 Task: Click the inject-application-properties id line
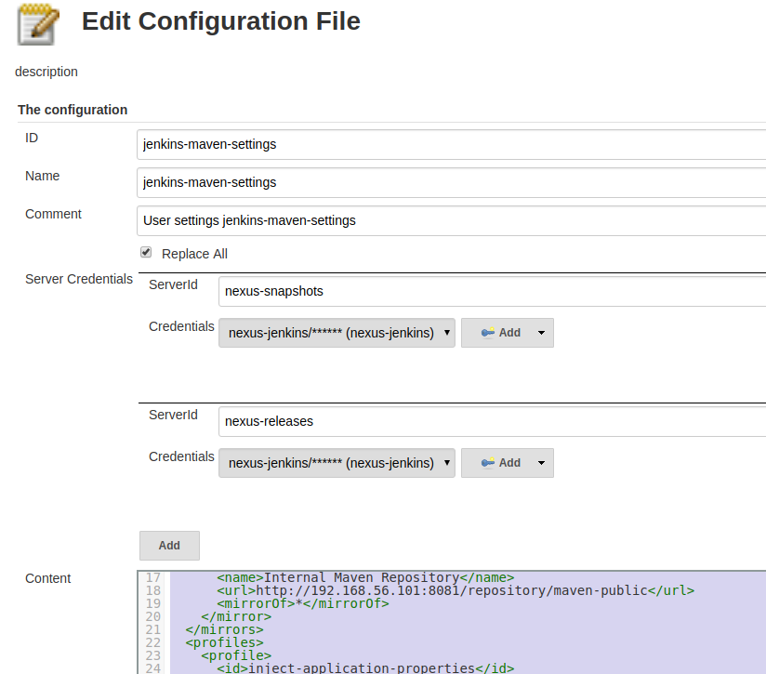coord(365,667)
